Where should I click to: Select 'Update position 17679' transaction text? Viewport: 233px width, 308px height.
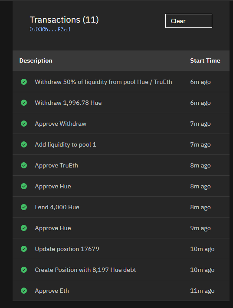(x=67, y=249)
